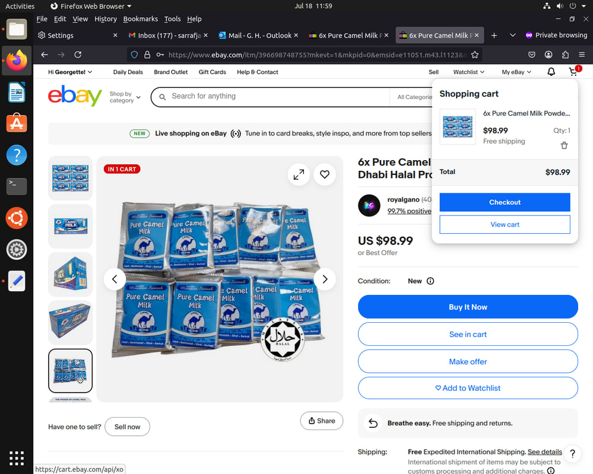
Task: Open the Tools menu
Action: (x=173, y=19)
